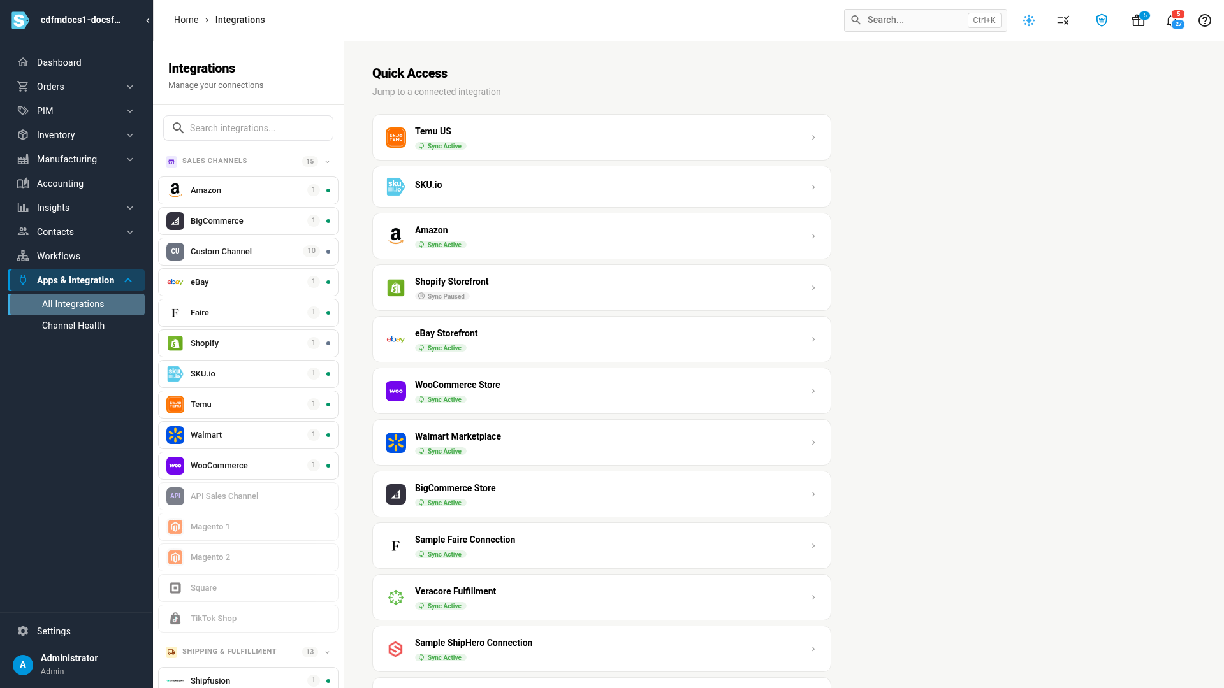1224x688 pixels.
Task: Select Channel Health submenu item
Action: pyautogui.click(x=76, y=326)
